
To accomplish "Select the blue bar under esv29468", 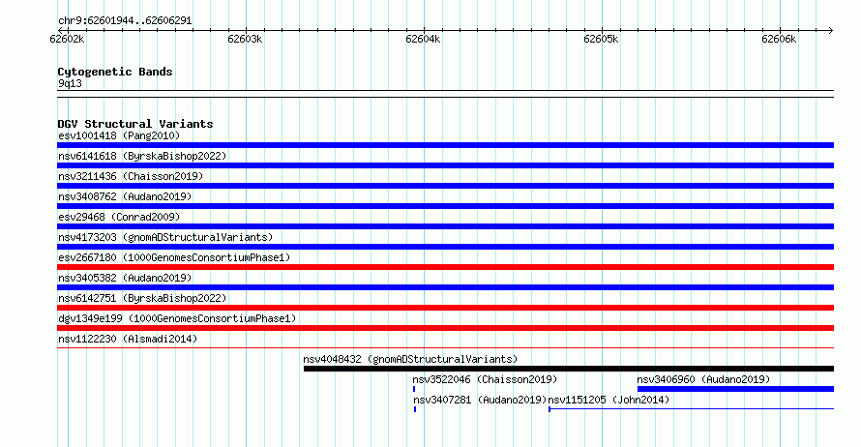I will (445, 226).
